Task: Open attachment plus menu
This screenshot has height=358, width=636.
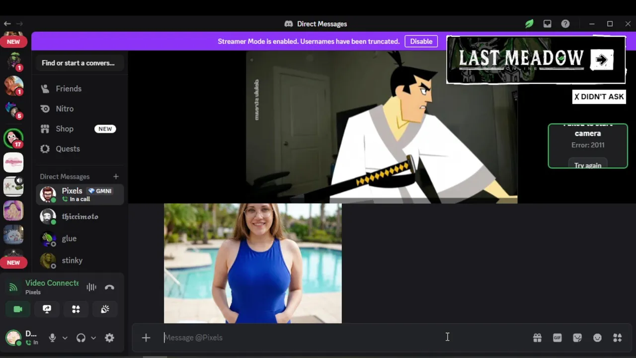Action: [146, 338]
